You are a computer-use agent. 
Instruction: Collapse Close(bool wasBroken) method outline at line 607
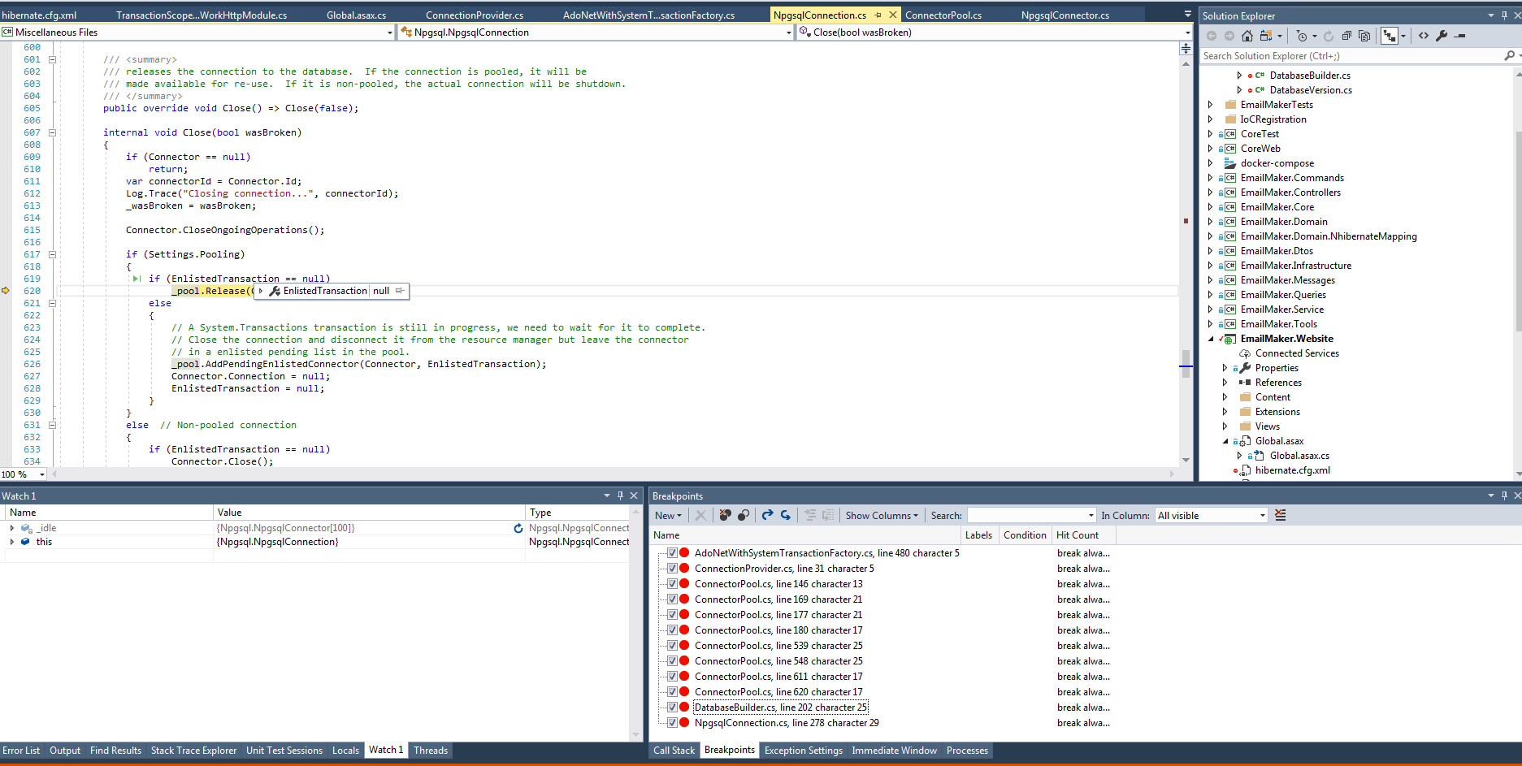[x=52, y=132]
